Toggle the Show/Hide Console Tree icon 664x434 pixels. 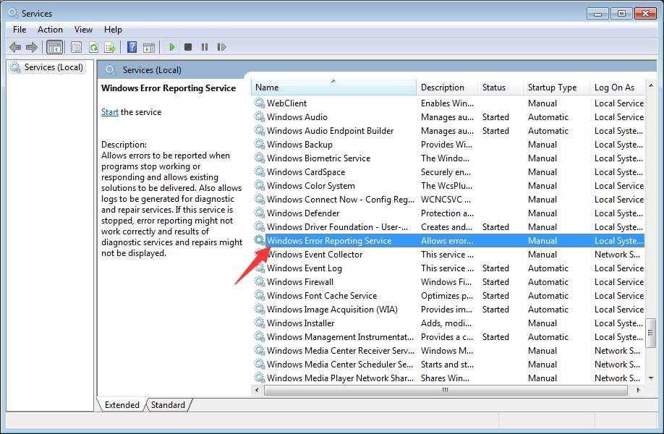click(55, 47)
